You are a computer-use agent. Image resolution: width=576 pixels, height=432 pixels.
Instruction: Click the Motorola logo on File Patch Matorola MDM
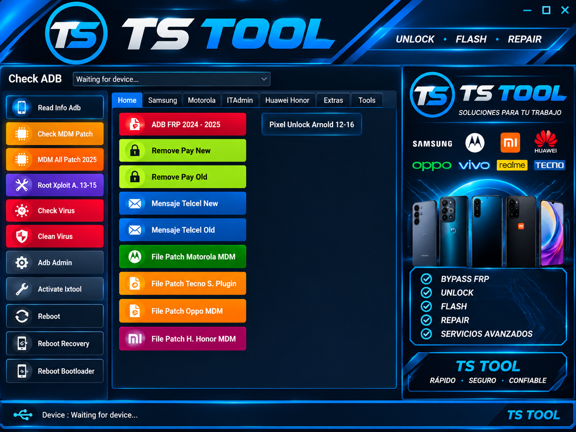pyautogui.click(x=135, y=257)
